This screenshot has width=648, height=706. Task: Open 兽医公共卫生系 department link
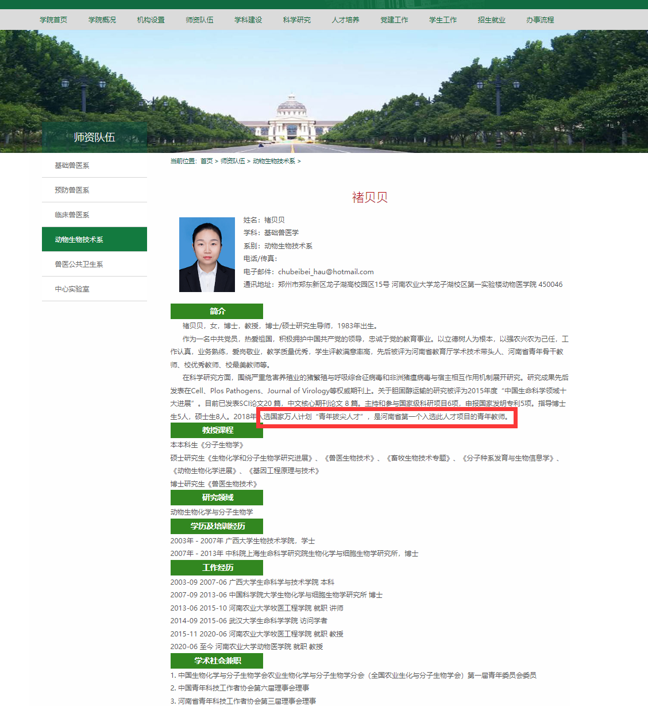click(94, 264)
